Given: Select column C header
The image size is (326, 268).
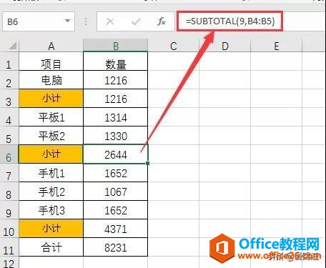Looking at the screenshot, I should click(174, 46).
